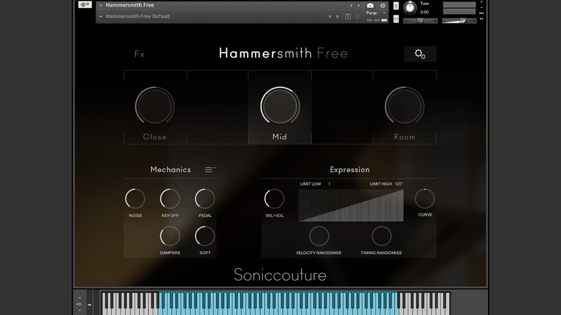Click the Dampers knob
Viewport: 561px width, 315px height.
coord(170,236)
